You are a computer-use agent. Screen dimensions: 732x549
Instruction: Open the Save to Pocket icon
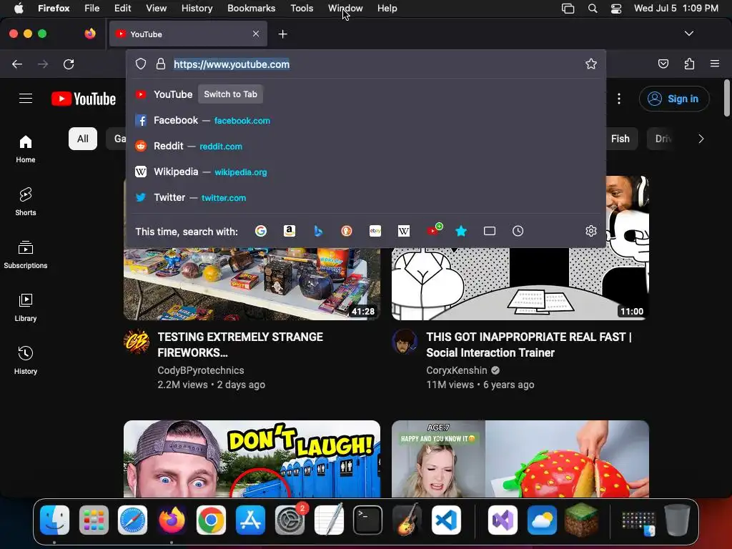pyautogui.click(x=663, y=64)
